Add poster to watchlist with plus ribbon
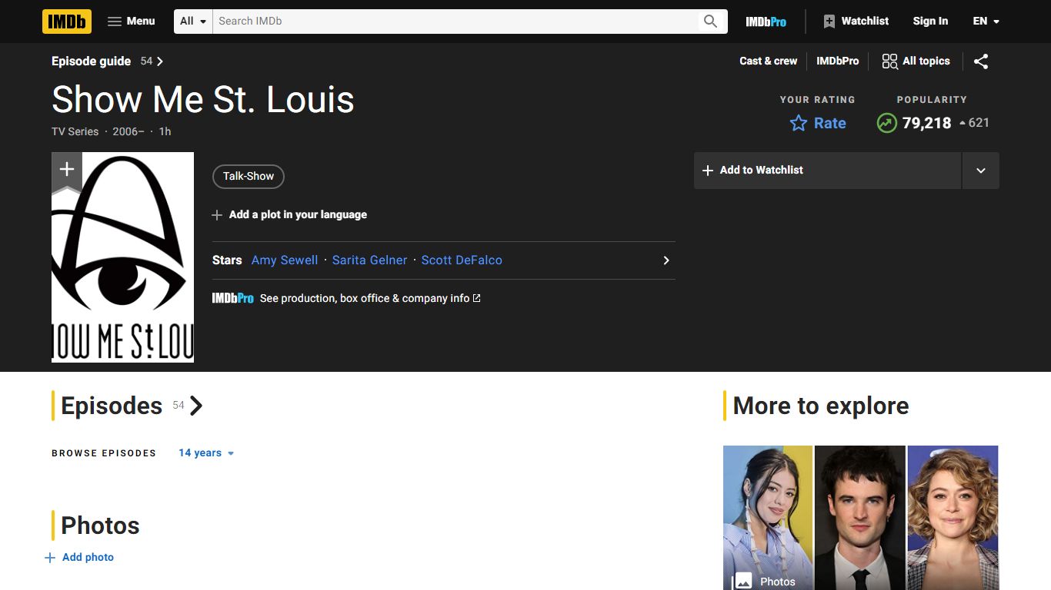 [x=67, y=171]
